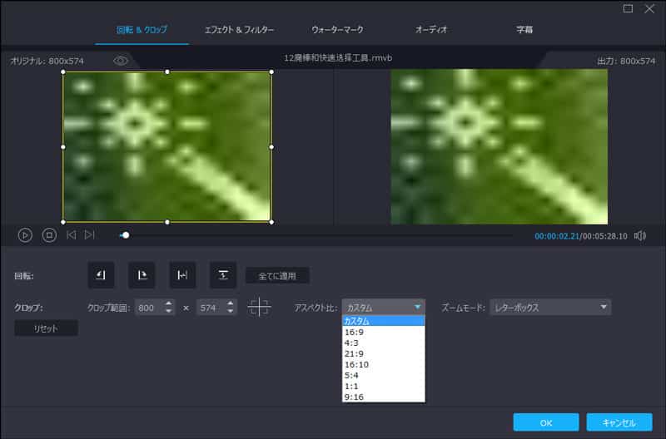The height and width of the screenshot is (439, 666).
Task: Open the 回転 & クロップ tab
Action: click(x=142, y=30)
